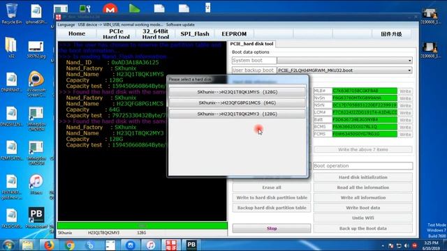Open the DNQ911LN file on desktop
Viewport: 447px width, 251px height.
click(11, 116)
